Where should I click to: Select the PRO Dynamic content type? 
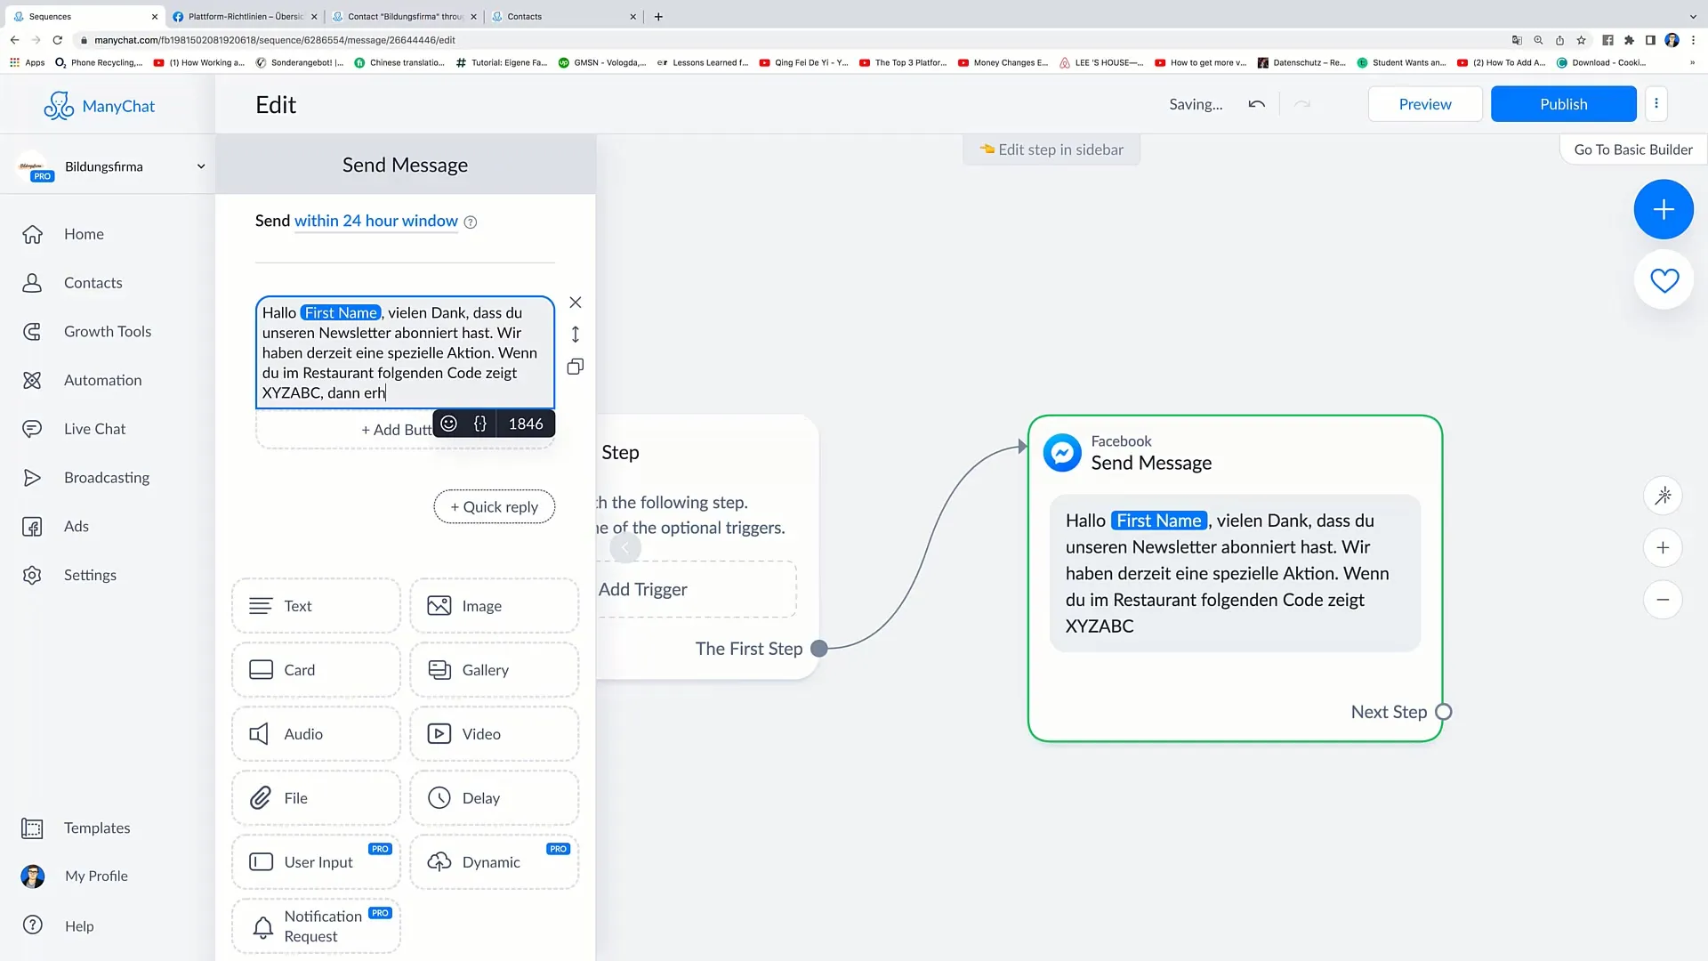pos(495,861)
